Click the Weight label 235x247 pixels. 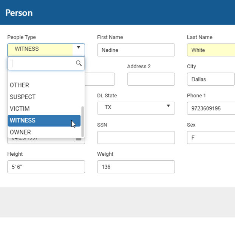pyautogui.click(x=105, y=154)
